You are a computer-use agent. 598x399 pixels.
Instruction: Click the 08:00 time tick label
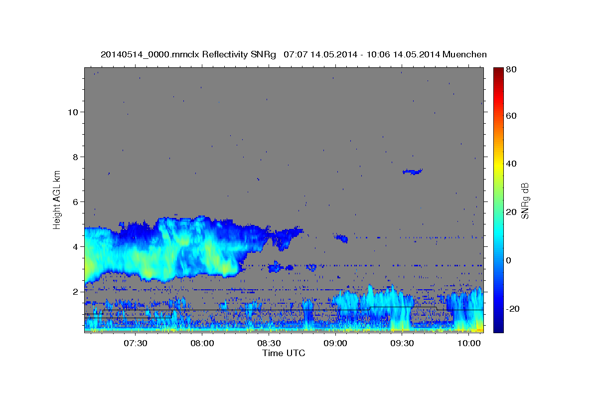coord(202,343)
